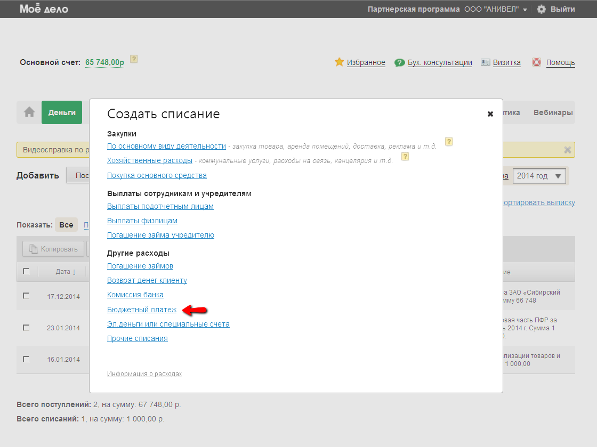Select Бюджетный платеж link
The image size is (597, 447).
coord(142,310)
